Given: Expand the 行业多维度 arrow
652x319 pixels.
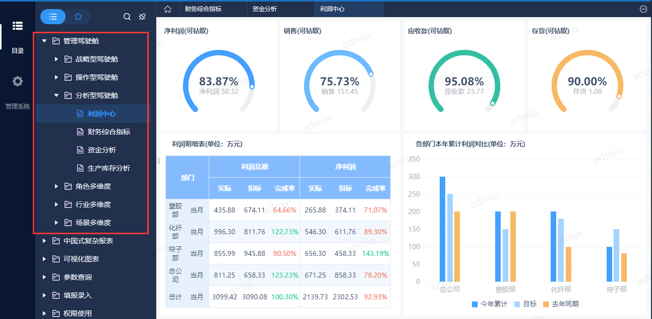Looking at the screenshot, I should pyautogui.click(x=56, y=204).
